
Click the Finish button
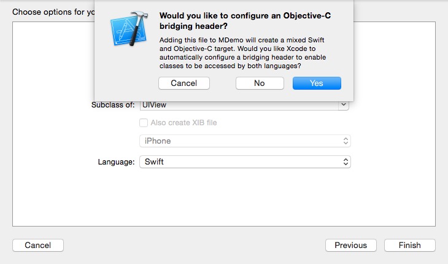pyautogui.click(x=410, y=245)
